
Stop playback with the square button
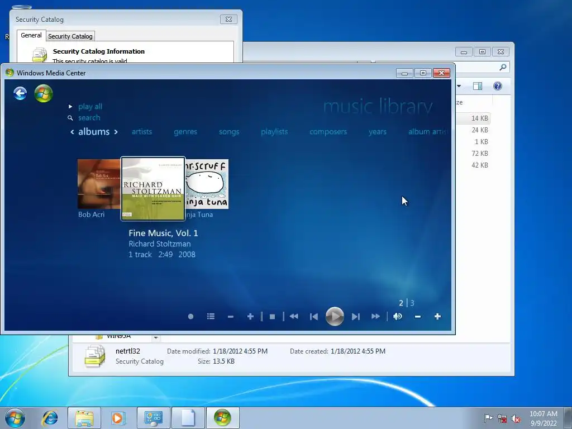coord(272,317)
